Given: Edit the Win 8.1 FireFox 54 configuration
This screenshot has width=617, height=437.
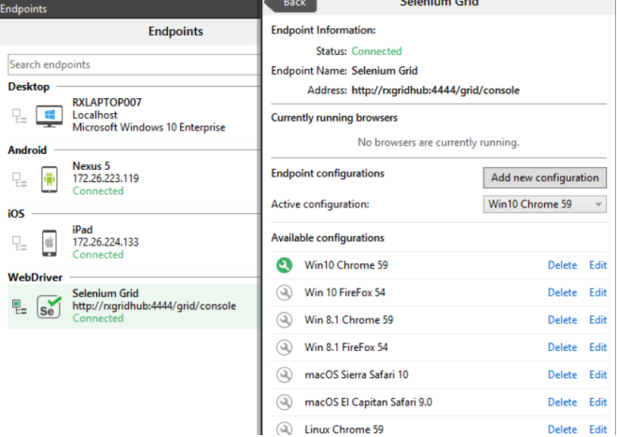Looking at the screenshot, I should [x=597, y=347].
